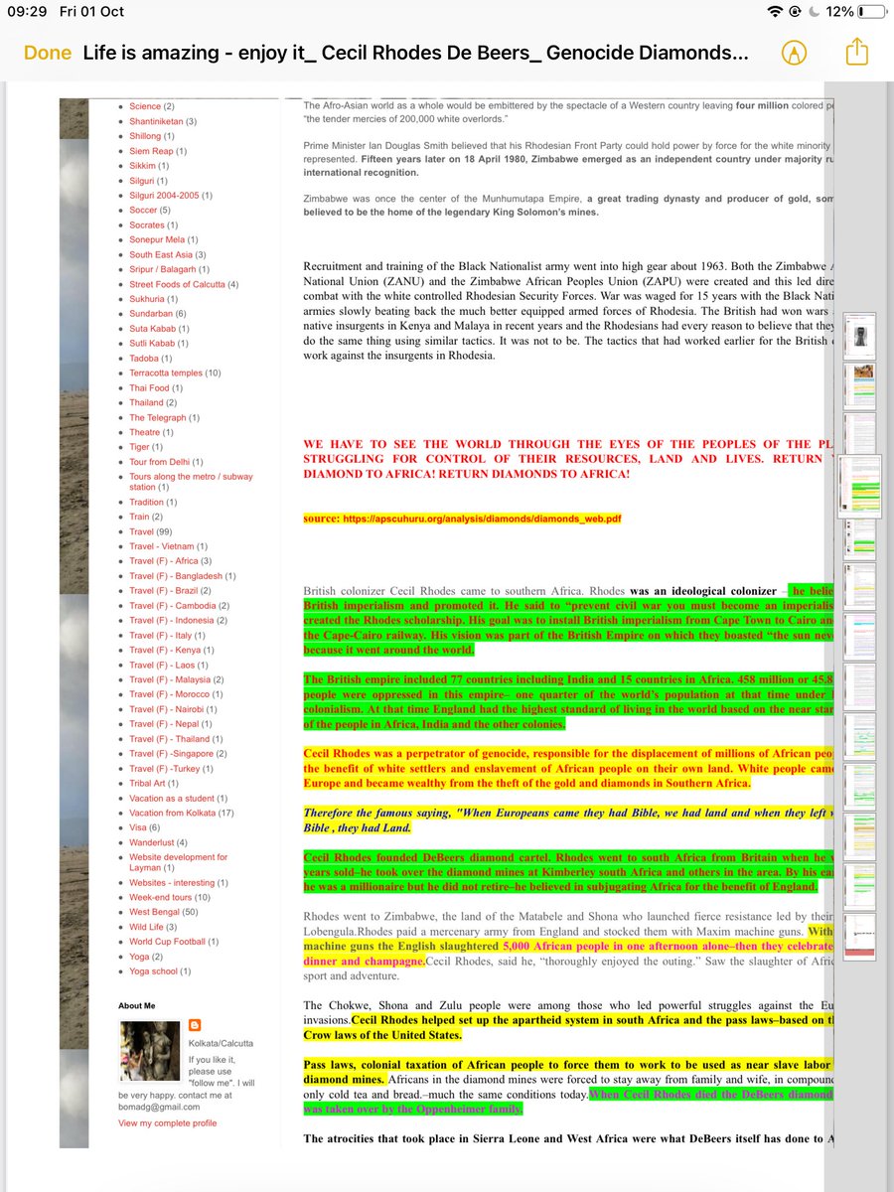Open the Socrates label link

tap(147, 225)
